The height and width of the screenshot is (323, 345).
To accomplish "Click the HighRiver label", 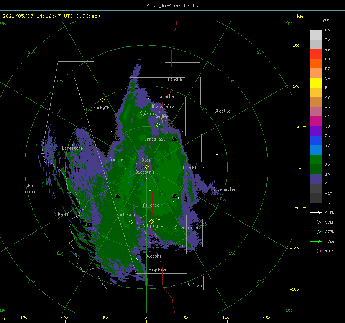I will 159,270.
